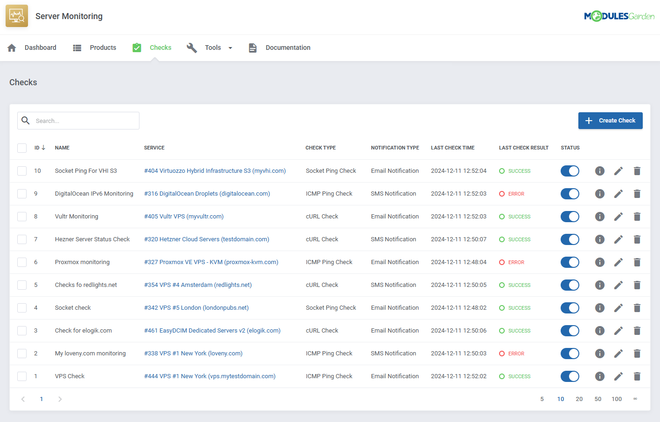Open the Products tab

point(94,48)
